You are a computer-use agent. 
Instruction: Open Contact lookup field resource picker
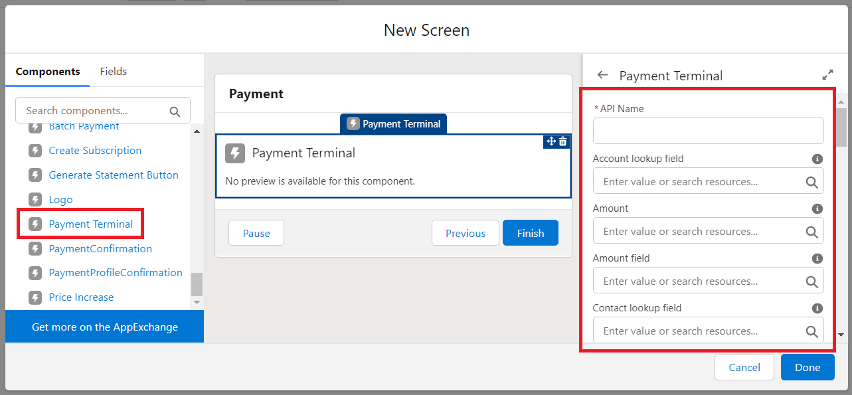811,331
